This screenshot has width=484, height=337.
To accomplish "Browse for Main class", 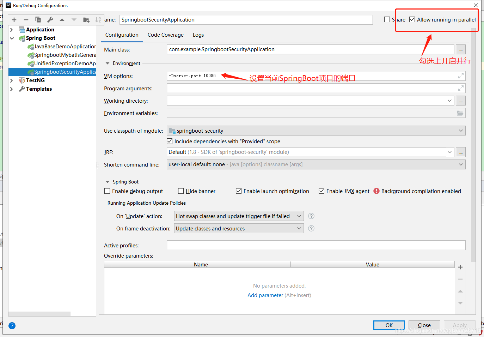I will tap(461, 50).
